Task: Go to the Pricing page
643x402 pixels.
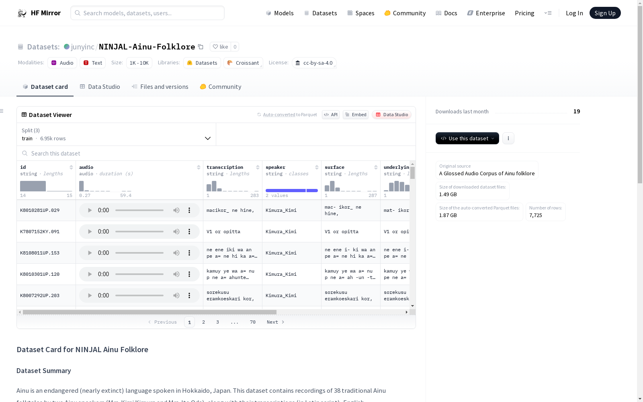Action: pyautogui.click(x=524, y=13)
